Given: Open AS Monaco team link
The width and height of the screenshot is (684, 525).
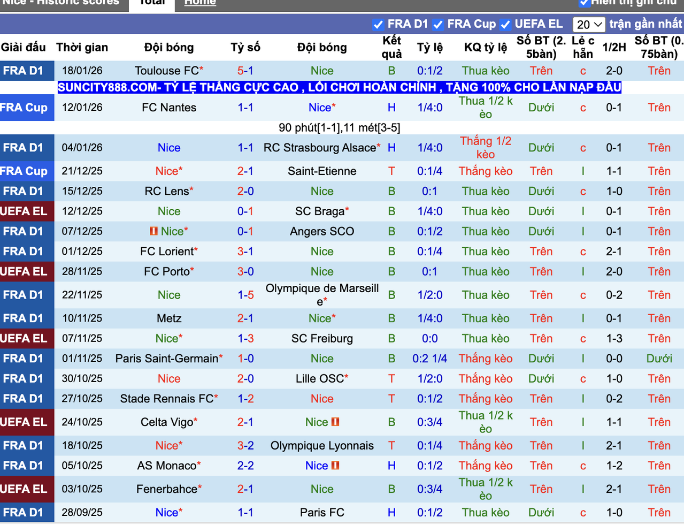Looking at the screenshot, I should 167,466.
